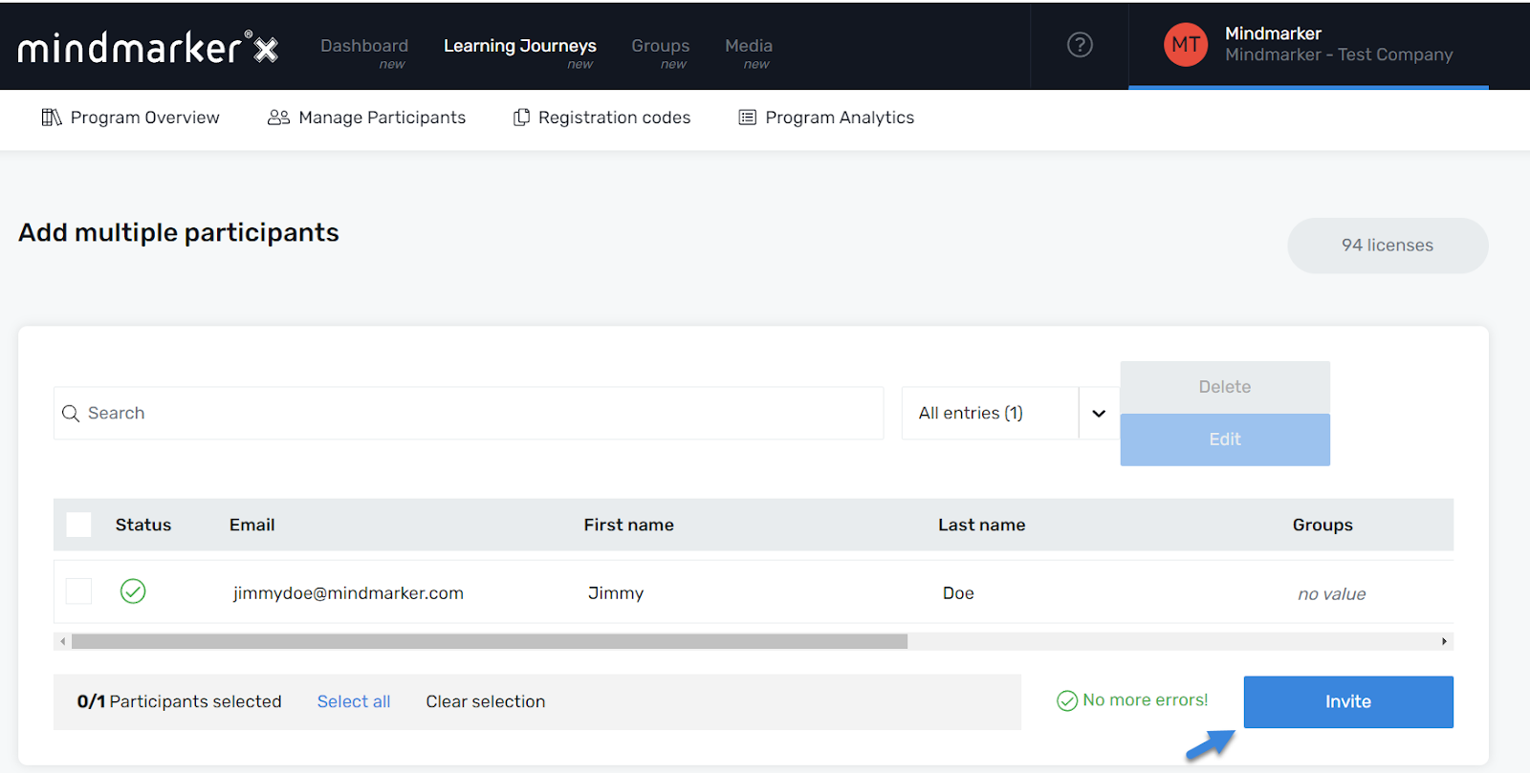1530x773 pixels.
Task: Click the MT user avatar
Action: (1186, 45)
